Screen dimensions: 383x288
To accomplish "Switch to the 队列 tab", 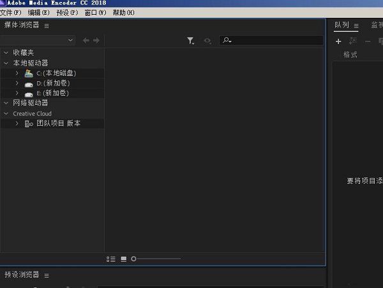I will 342,26.
